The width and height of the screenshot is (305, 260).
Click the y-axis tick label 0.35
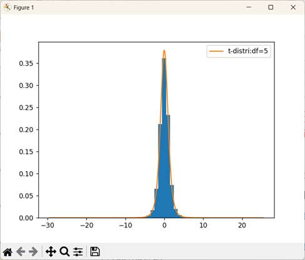[26, 63]
